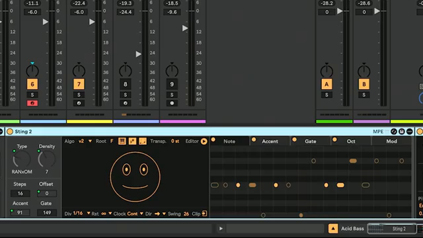This screenshot has height=238, width=423.
Task: Toggle the Note lane enable dot
Action: 213,139
